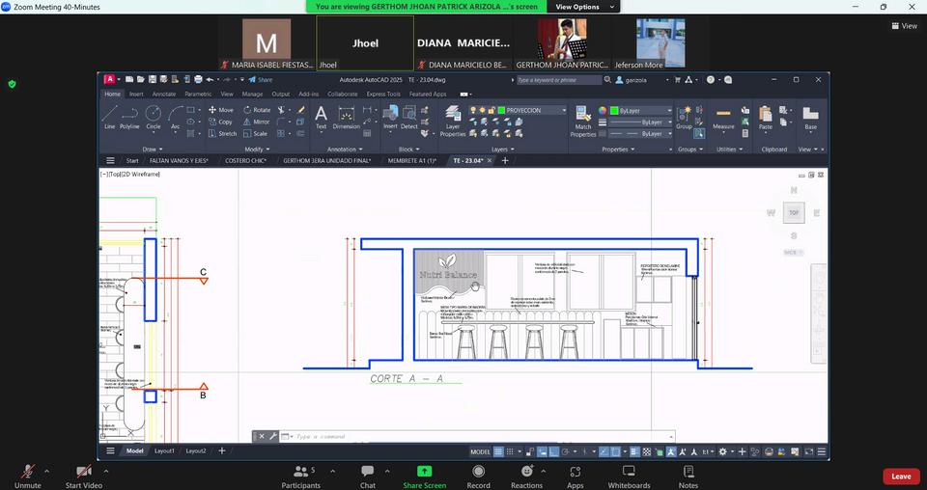The width and height of the screenshot is (927, 490).
Task: Click the Plot printer icon in quick access
Action: pos(198,80)
